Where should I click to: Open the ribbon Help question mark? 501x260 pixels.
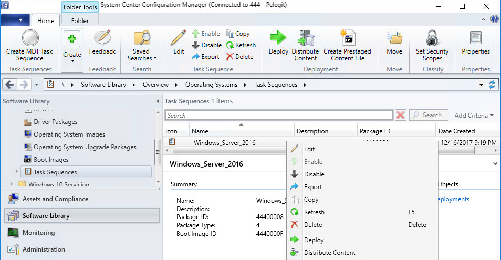pos(494,19)
